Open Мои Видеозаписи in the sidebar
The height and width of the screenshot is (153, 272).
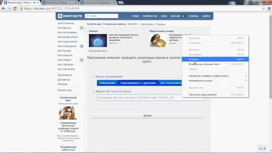click(68, 37)
